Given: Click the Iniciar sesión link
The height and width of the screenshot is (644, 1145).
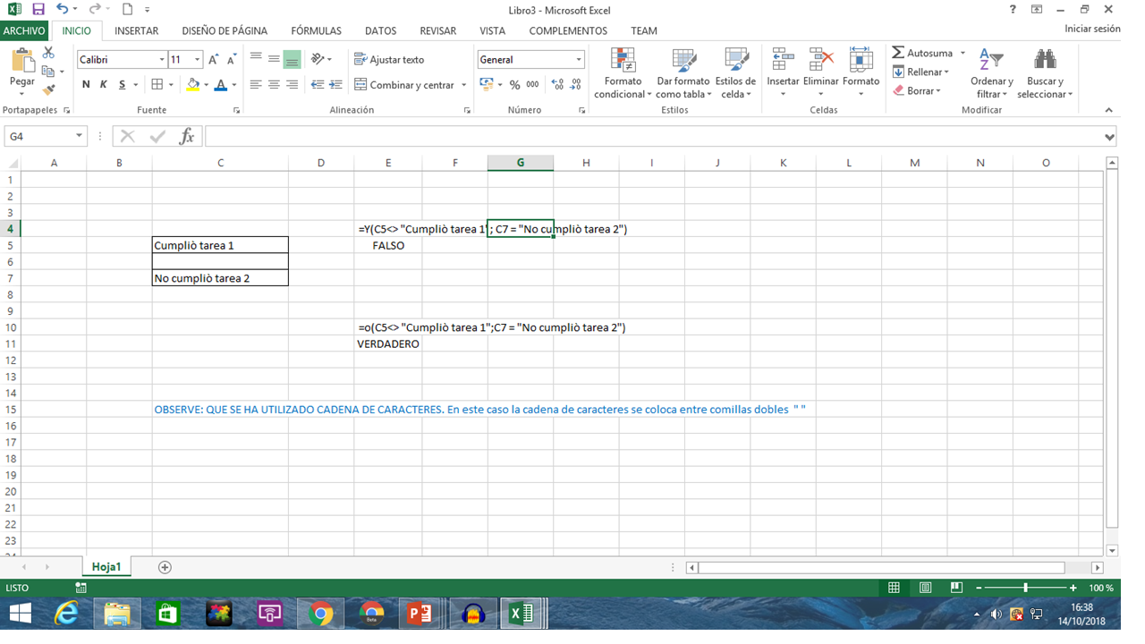Looking at the screenshot, I should tap(1092, 29).
